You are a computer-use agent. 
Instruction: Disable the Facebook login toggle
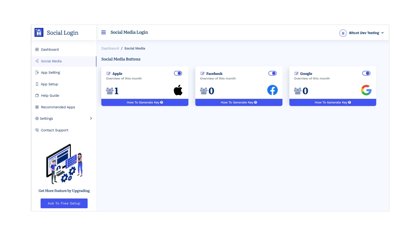coord(272,73)
